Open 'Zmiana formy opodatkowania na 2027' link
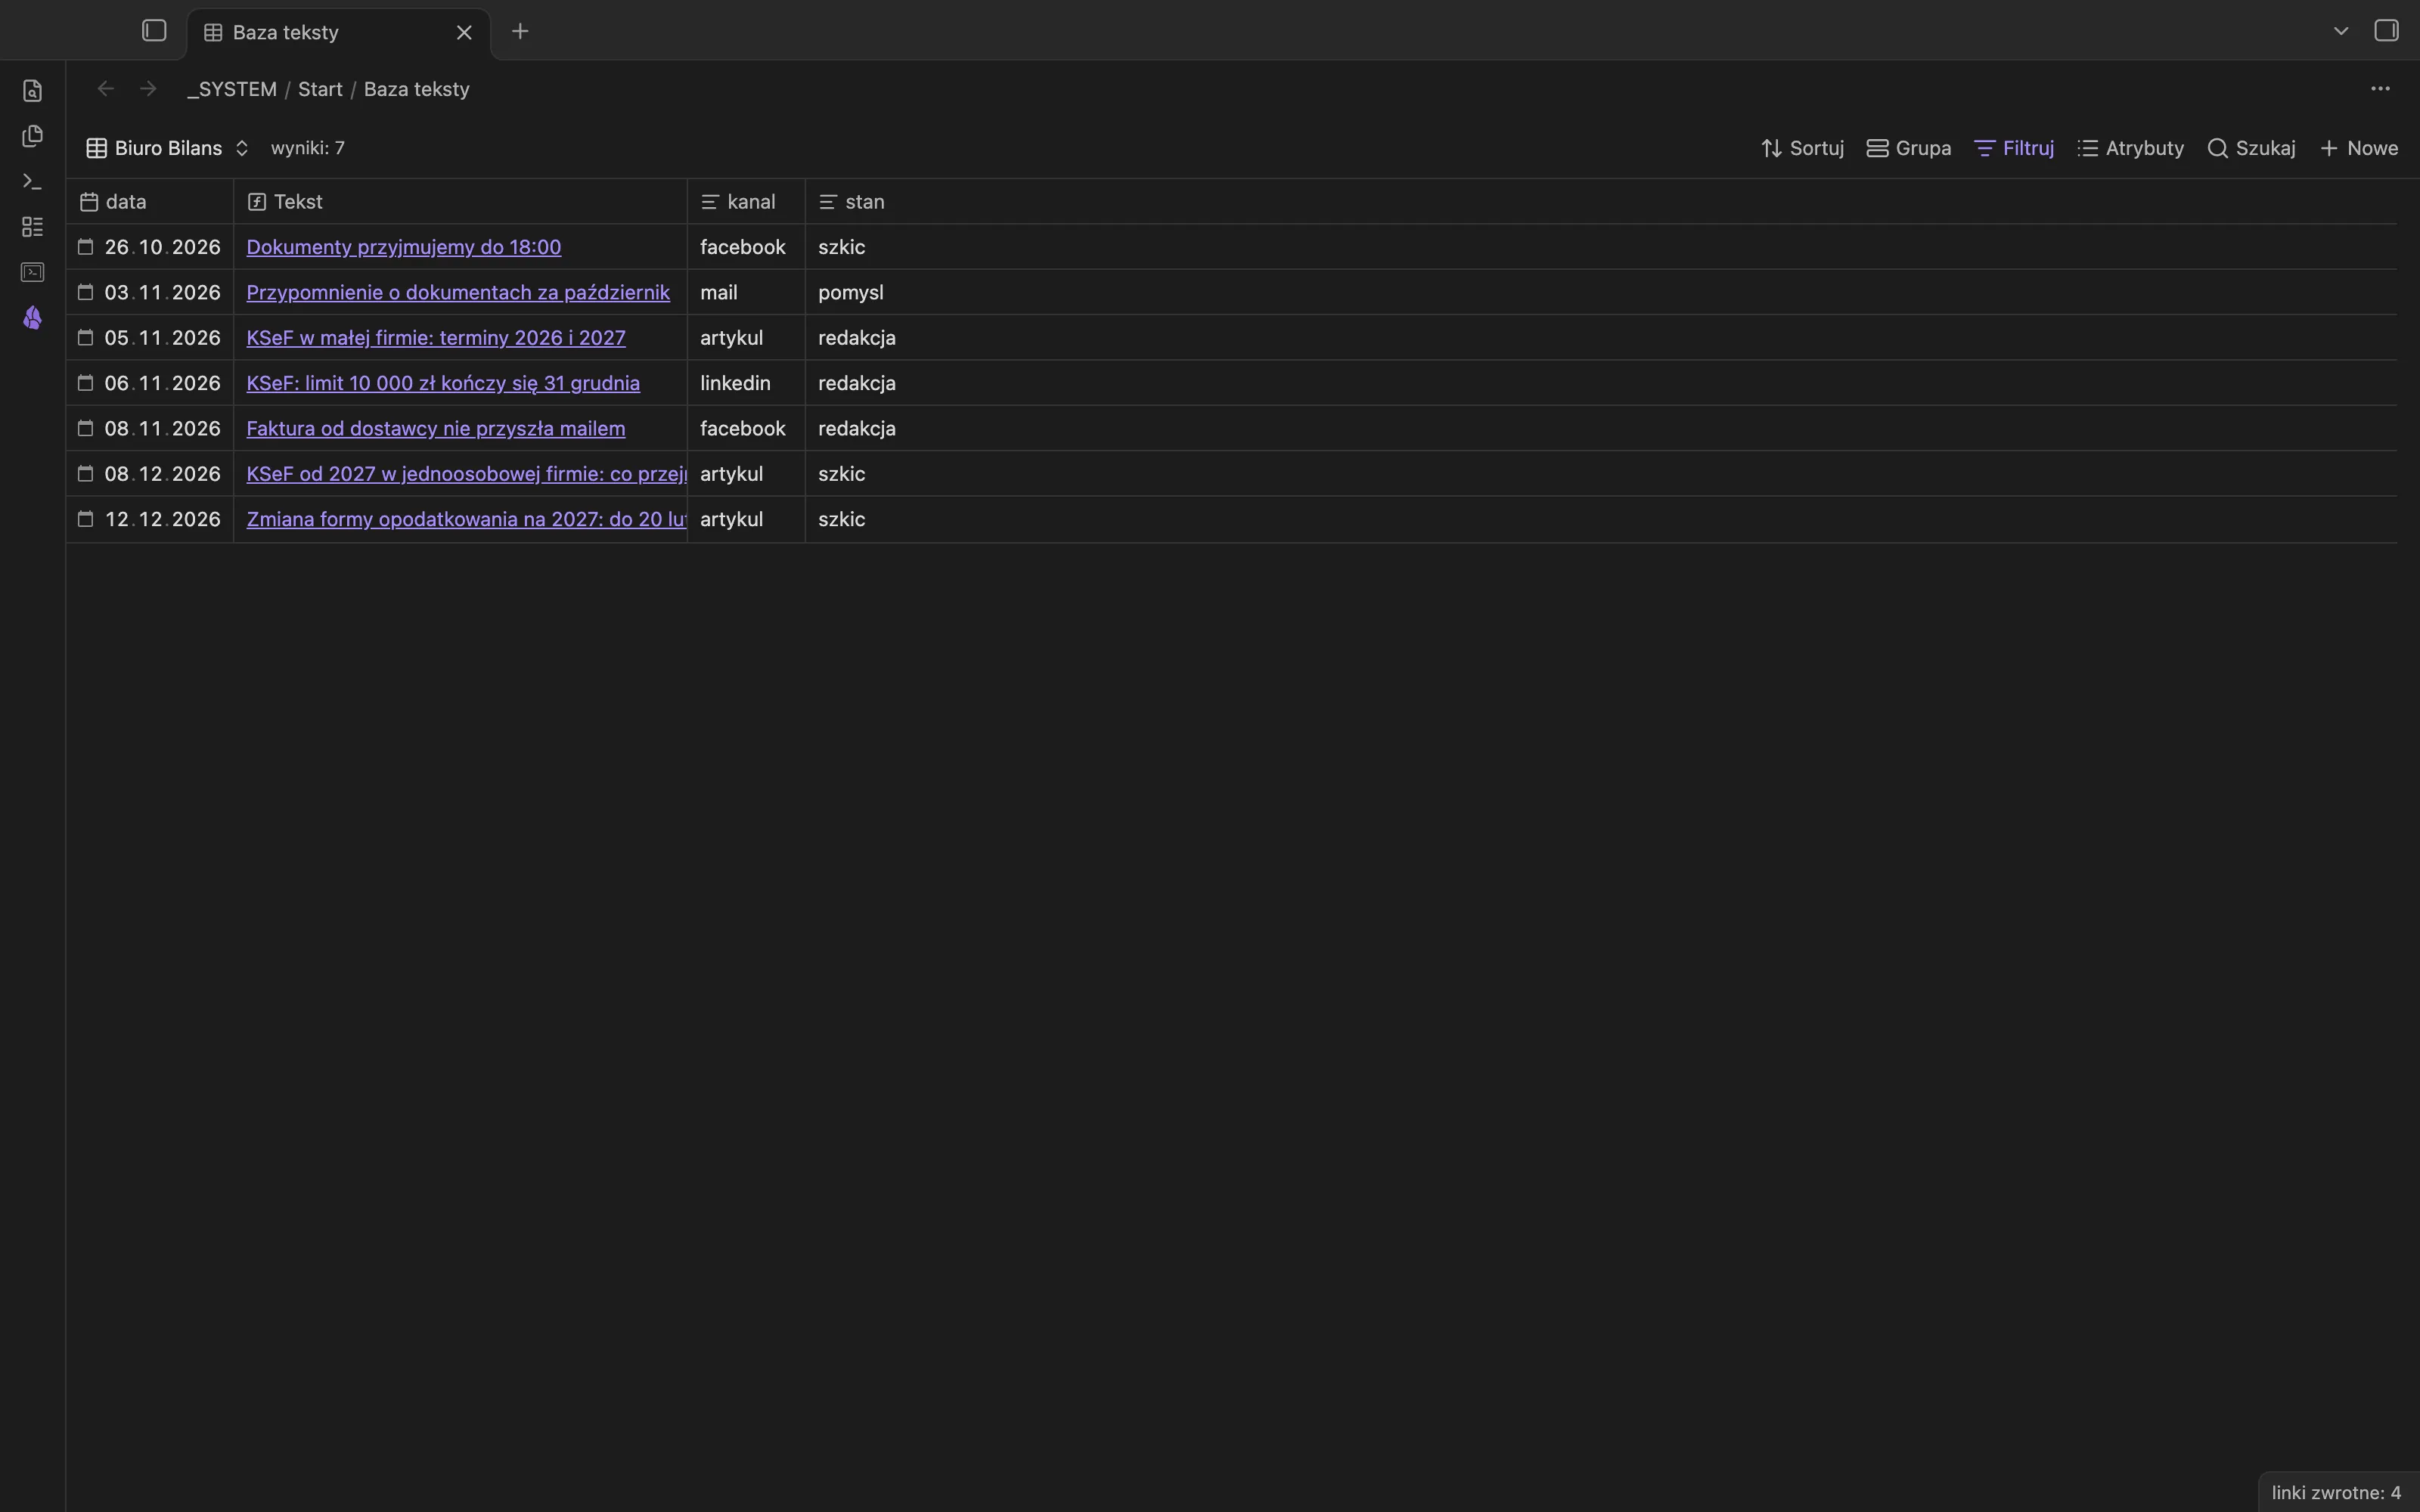Viewport: 2420px width, 1512px height. coord(466,519)
